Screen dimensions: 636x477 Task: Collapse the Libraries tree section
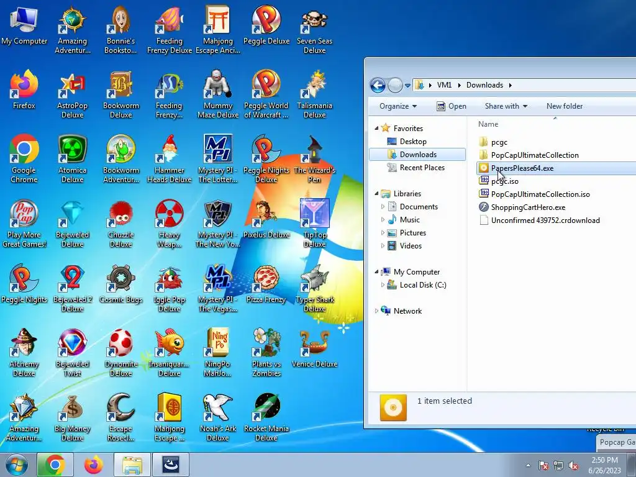coord(376,194)
